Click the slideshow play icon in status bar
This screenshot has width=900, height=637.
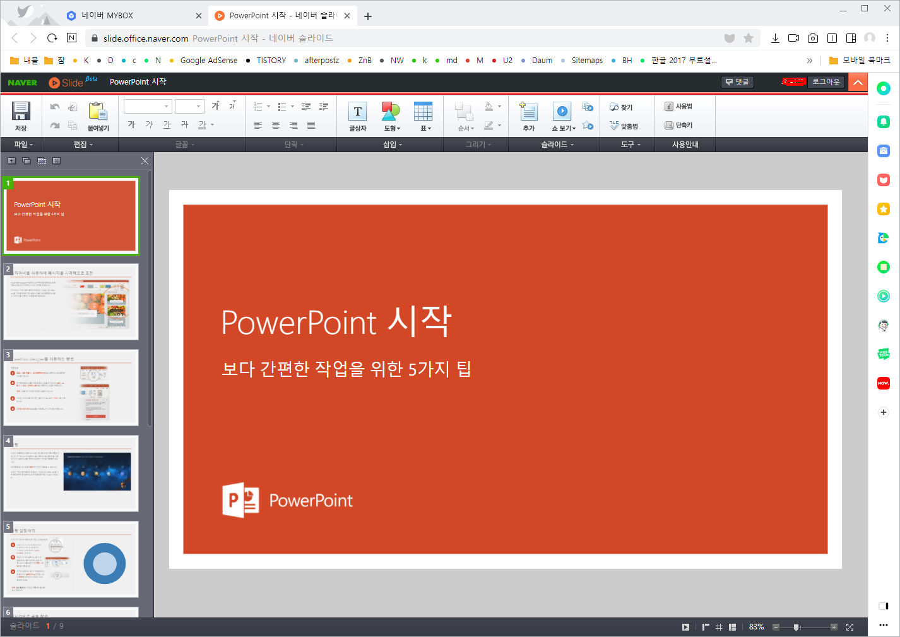click(x=685, y=627)
